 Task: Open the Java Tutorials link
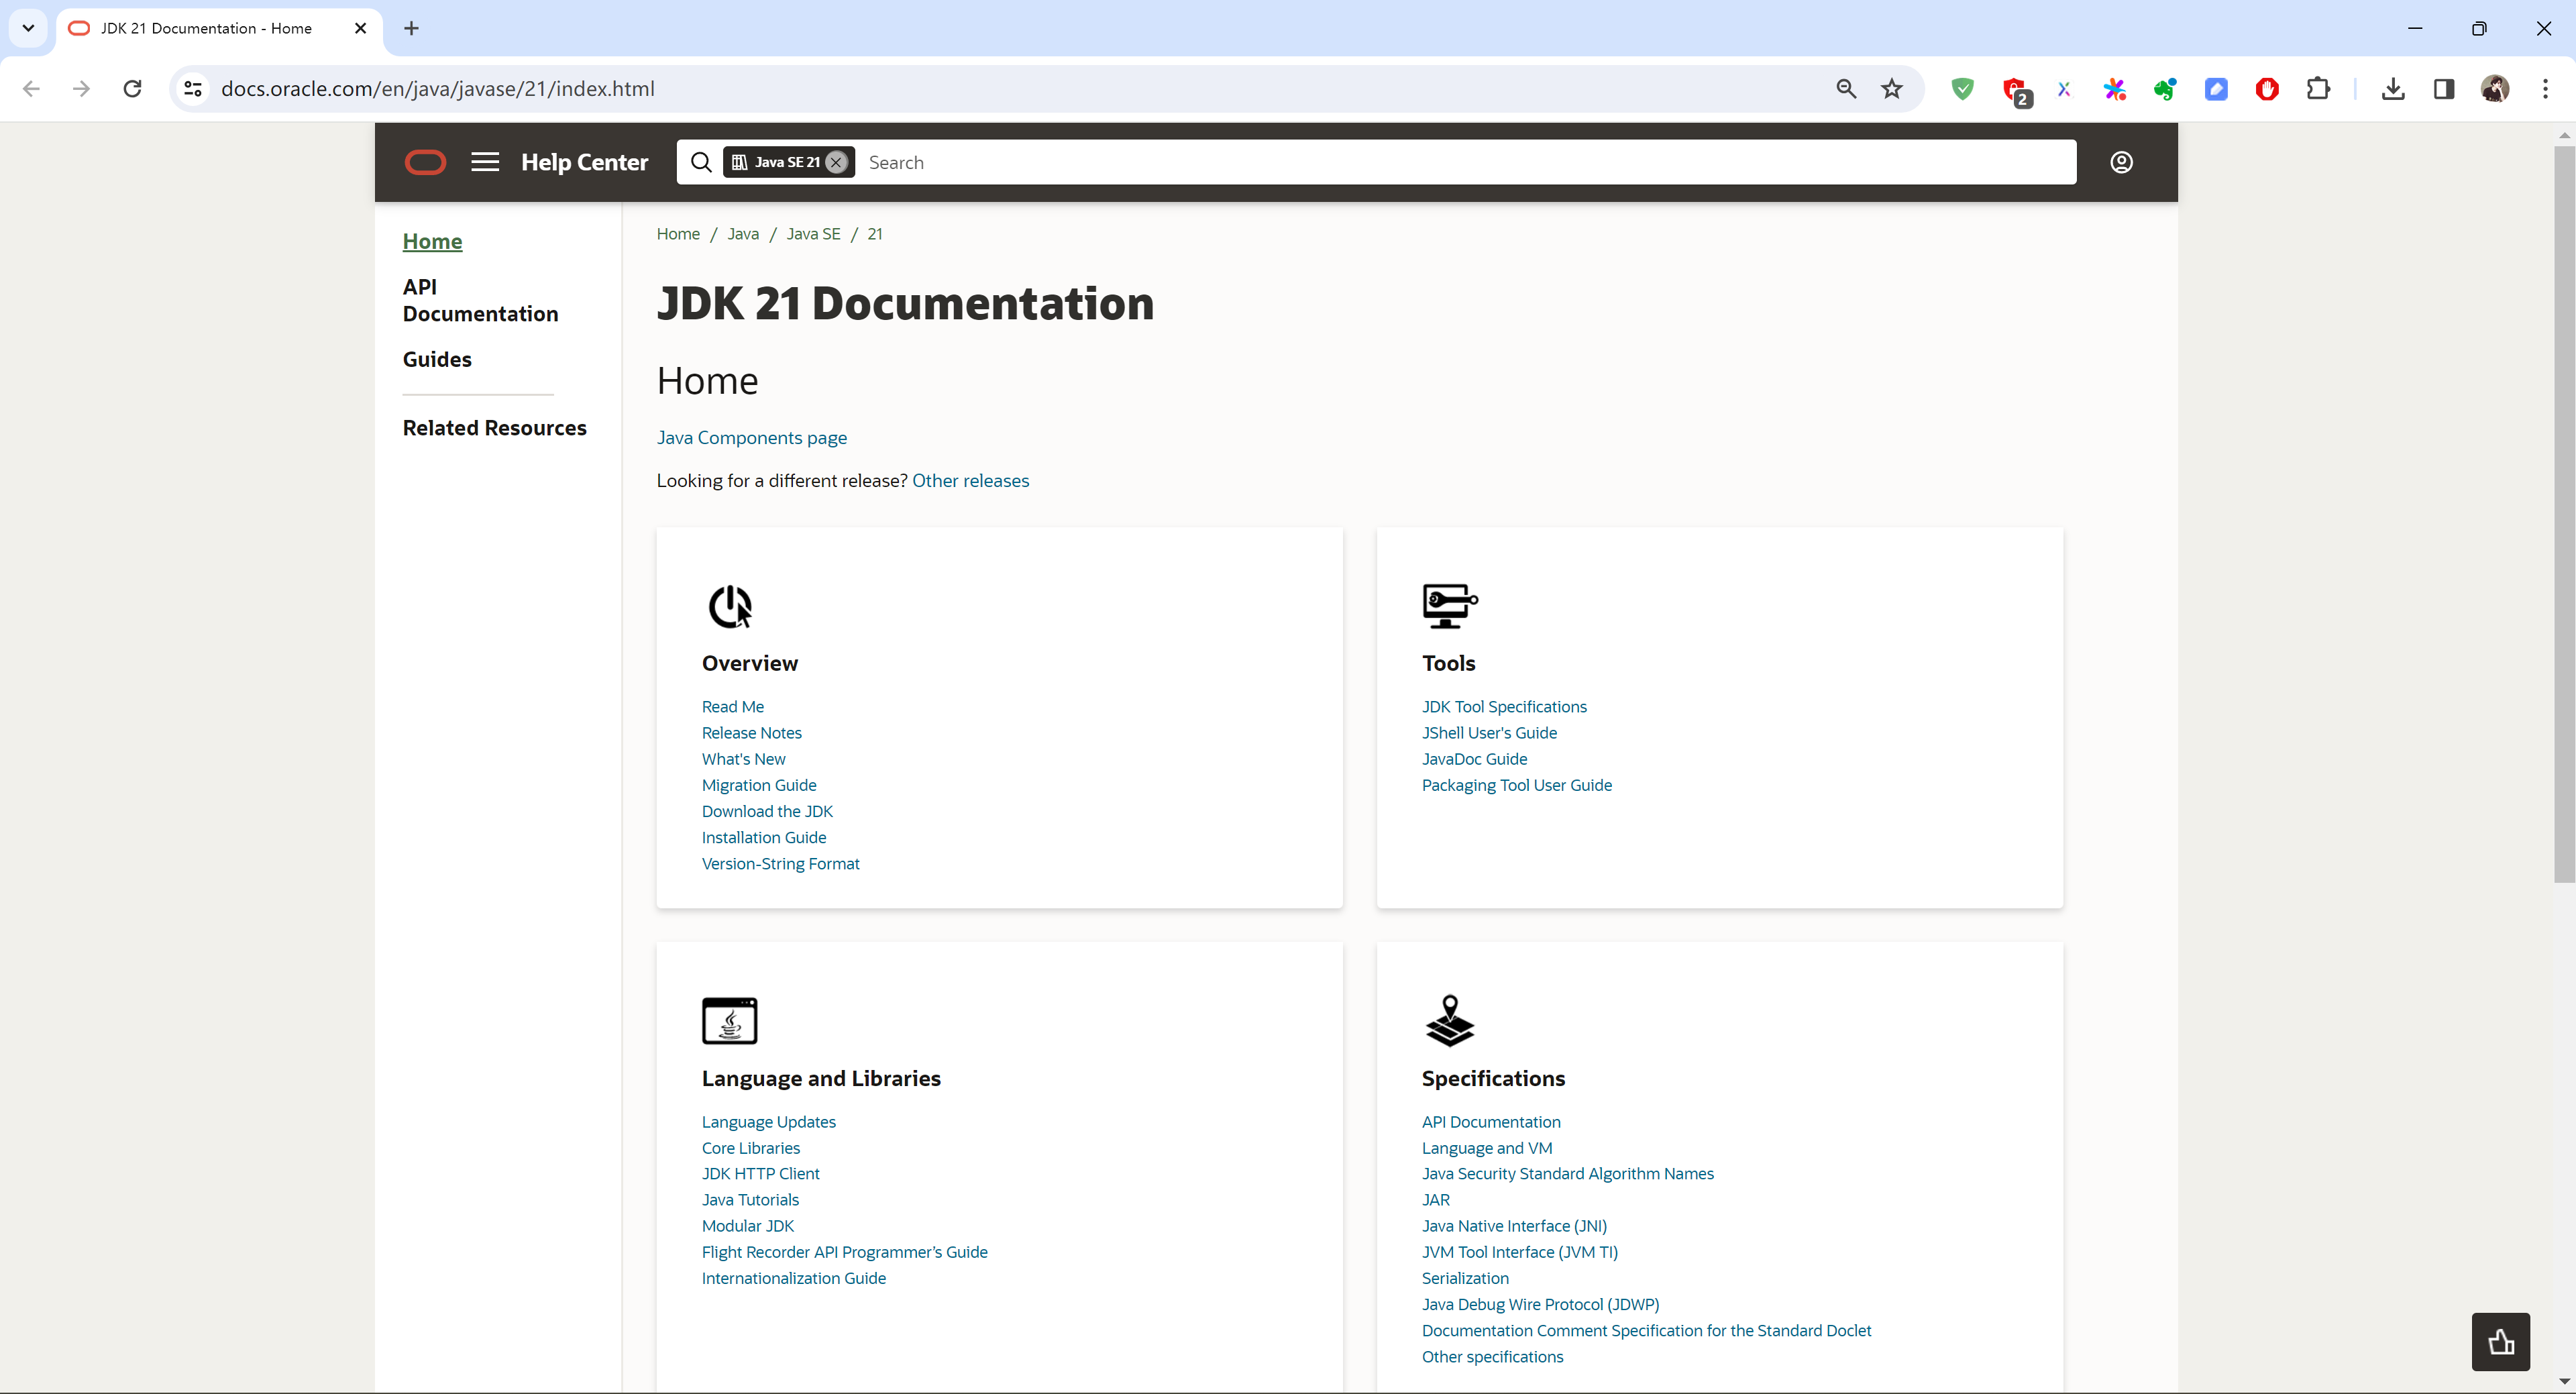(750, 1200)
